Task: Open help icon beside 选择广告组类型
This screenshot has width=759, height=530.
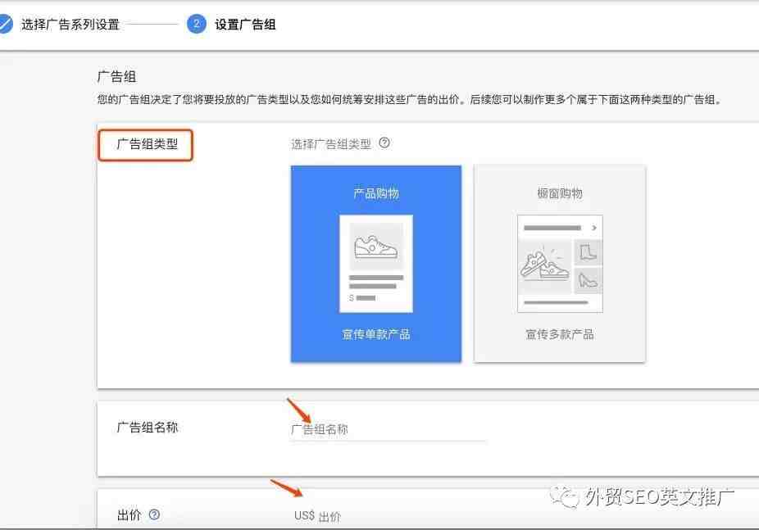Action: click(x=384, y=143)
